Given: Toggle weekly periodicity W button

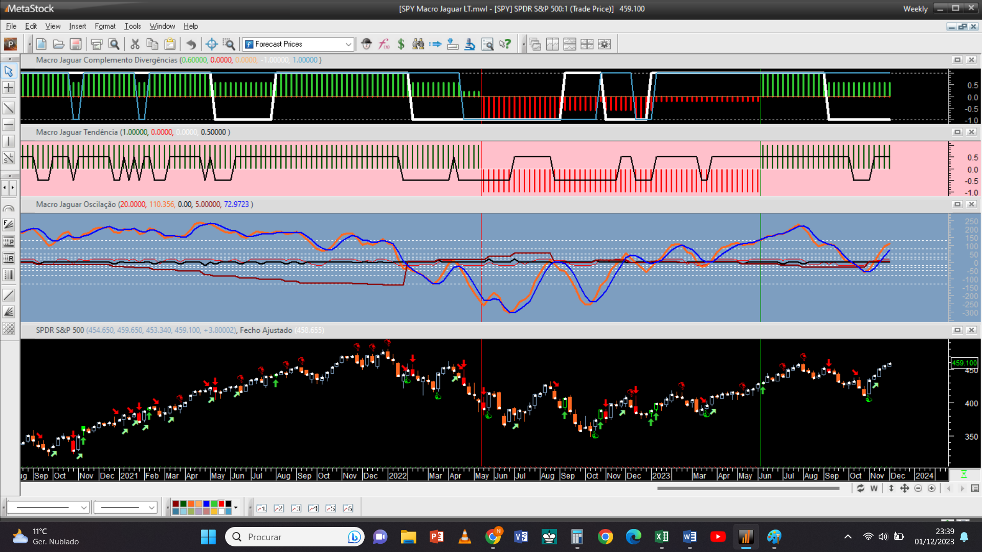Looking at the screenshot, I should pos(874,489).
